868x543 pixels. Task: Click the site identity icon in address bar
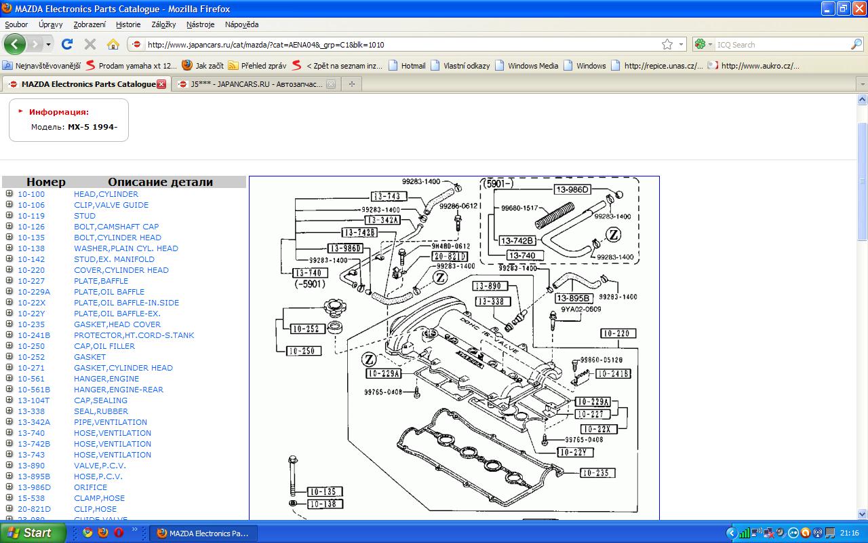[136, 45]
